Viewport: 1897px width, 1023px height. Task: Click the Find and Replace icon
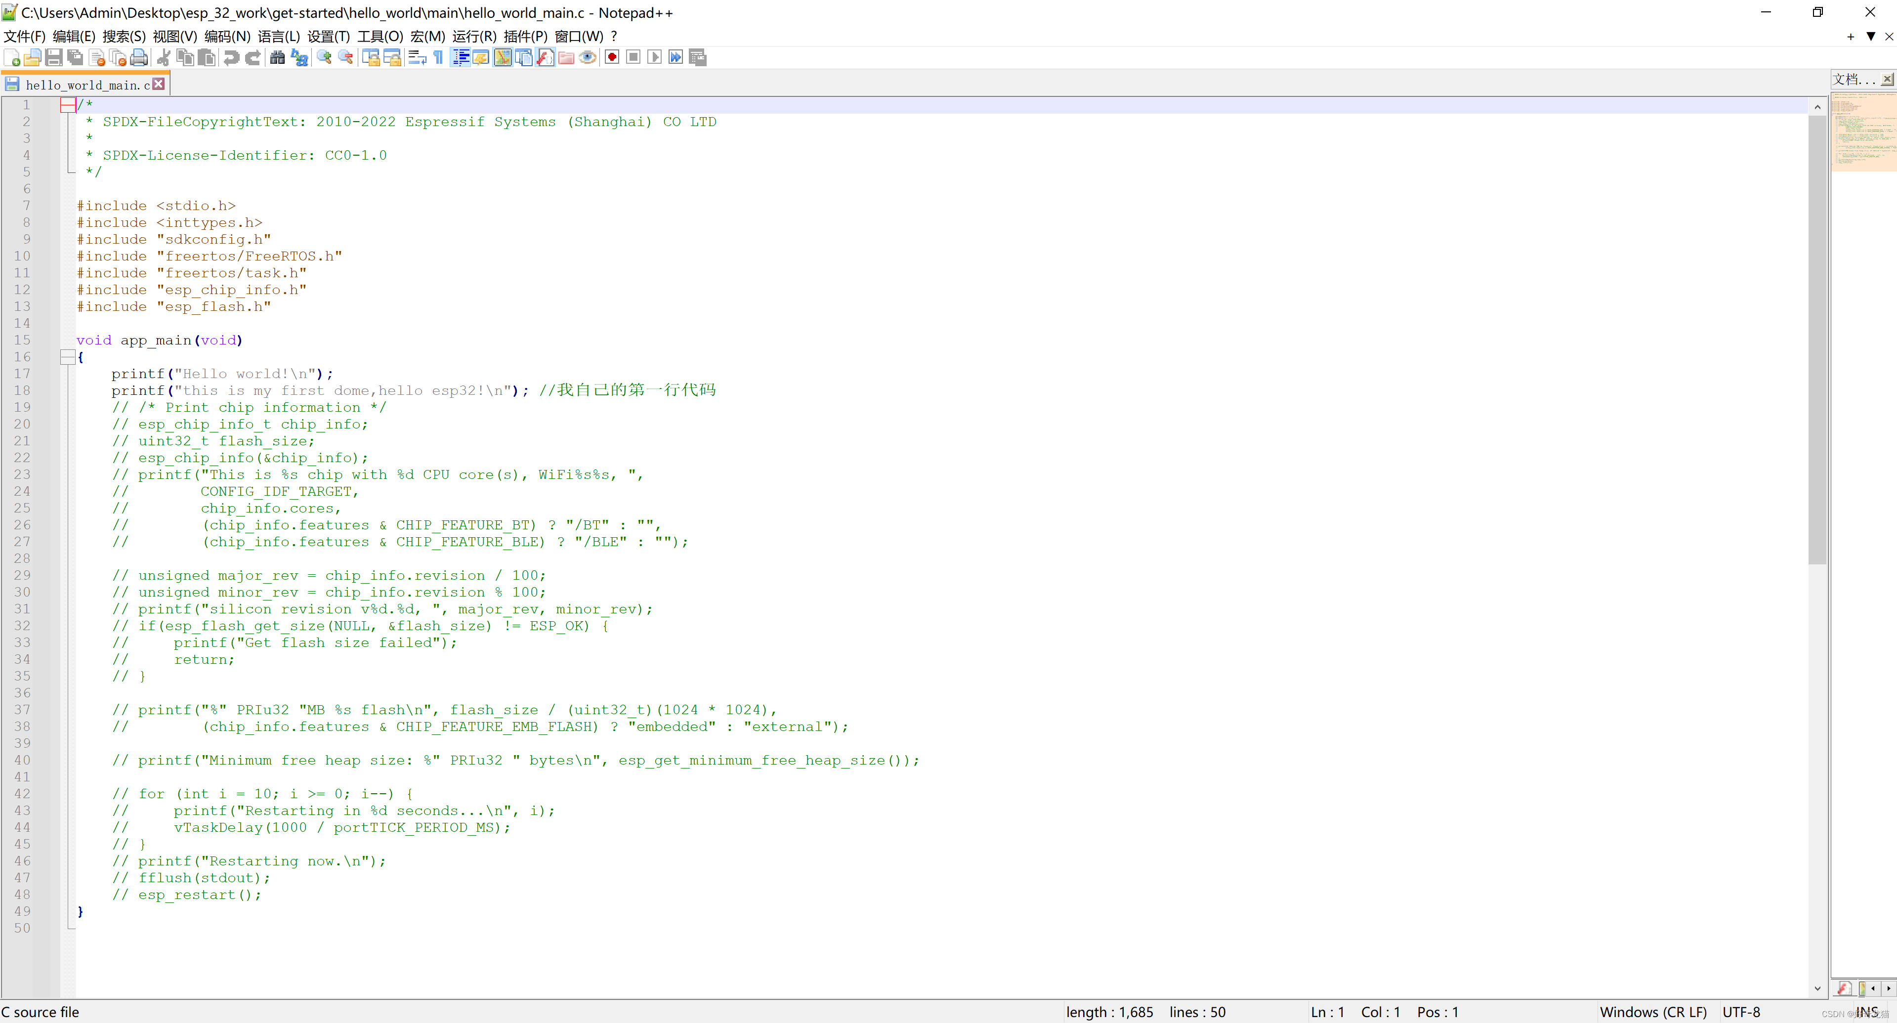point(299,57)
